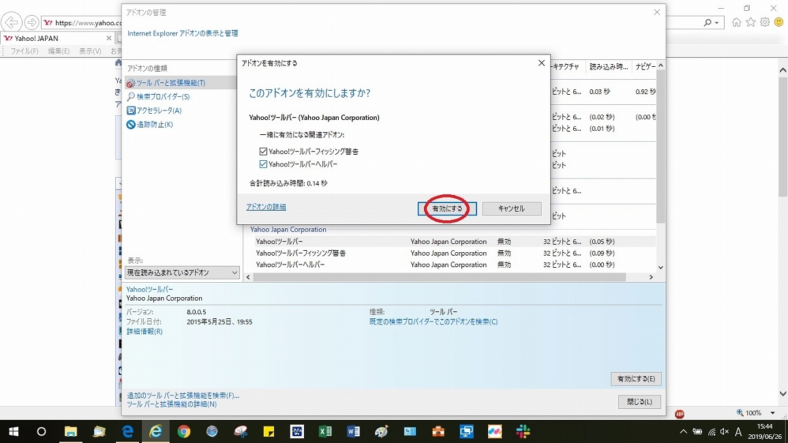Open the taskbar clock showing 15:44
788x443 pixels.
[764, 431]
